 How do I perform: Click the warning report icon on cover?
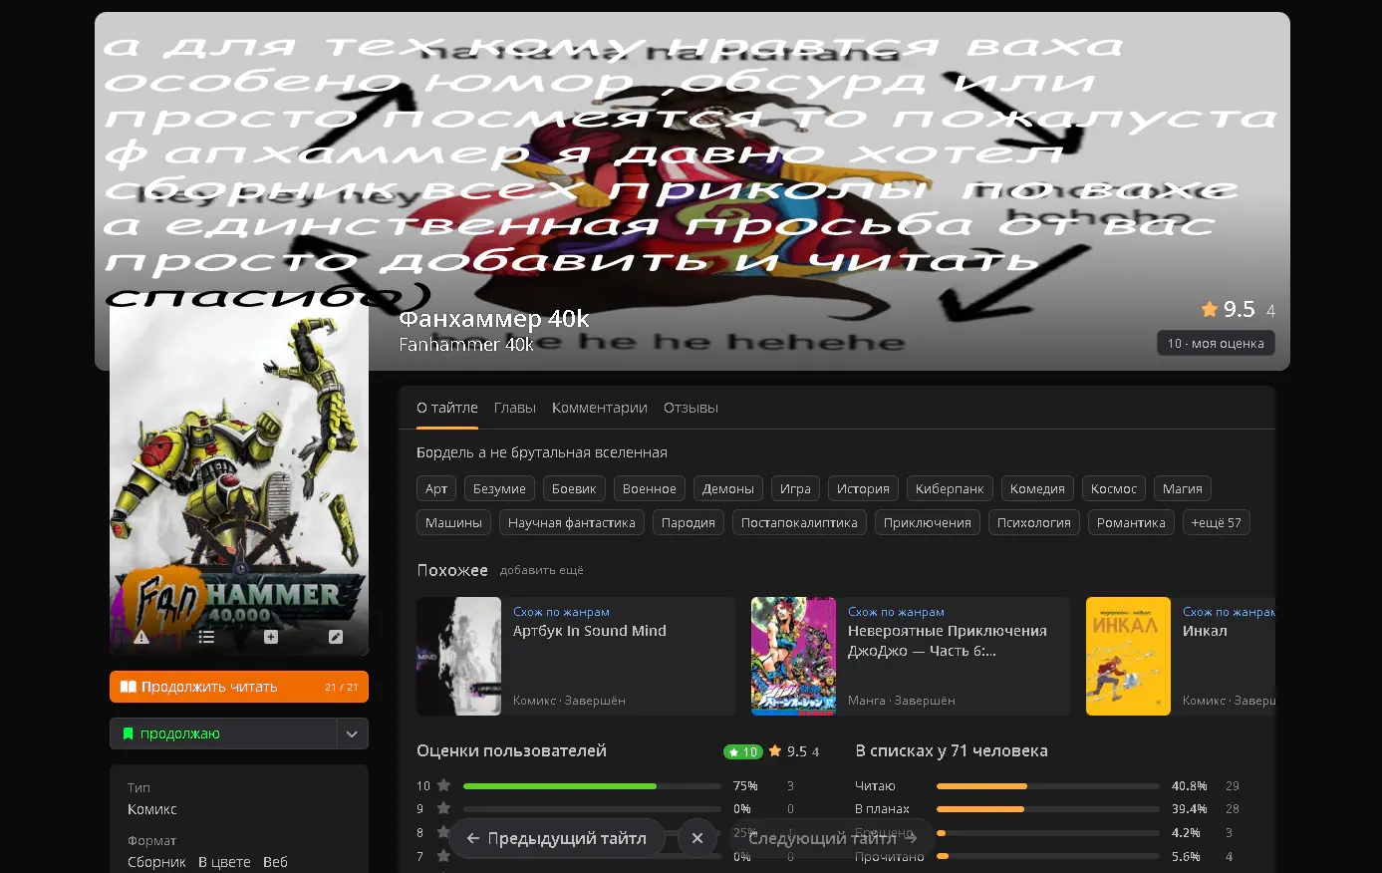(x=141, y=637)
